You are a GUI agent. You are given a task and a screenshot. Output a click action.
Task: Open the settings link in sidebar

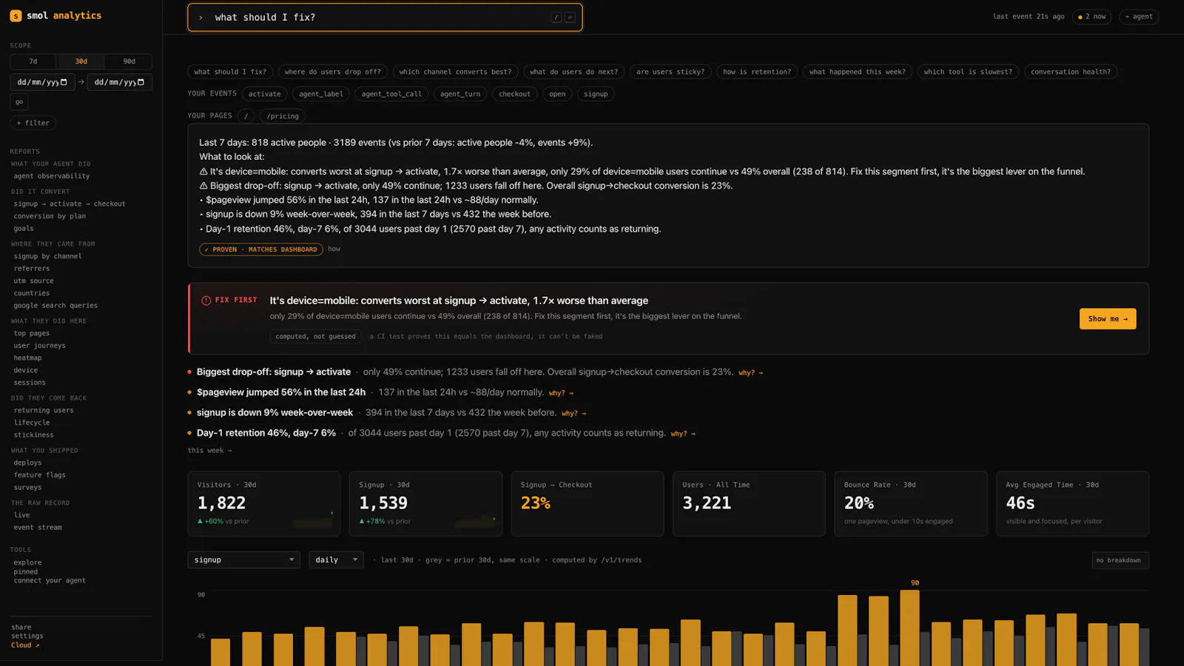tap(27, 636)
